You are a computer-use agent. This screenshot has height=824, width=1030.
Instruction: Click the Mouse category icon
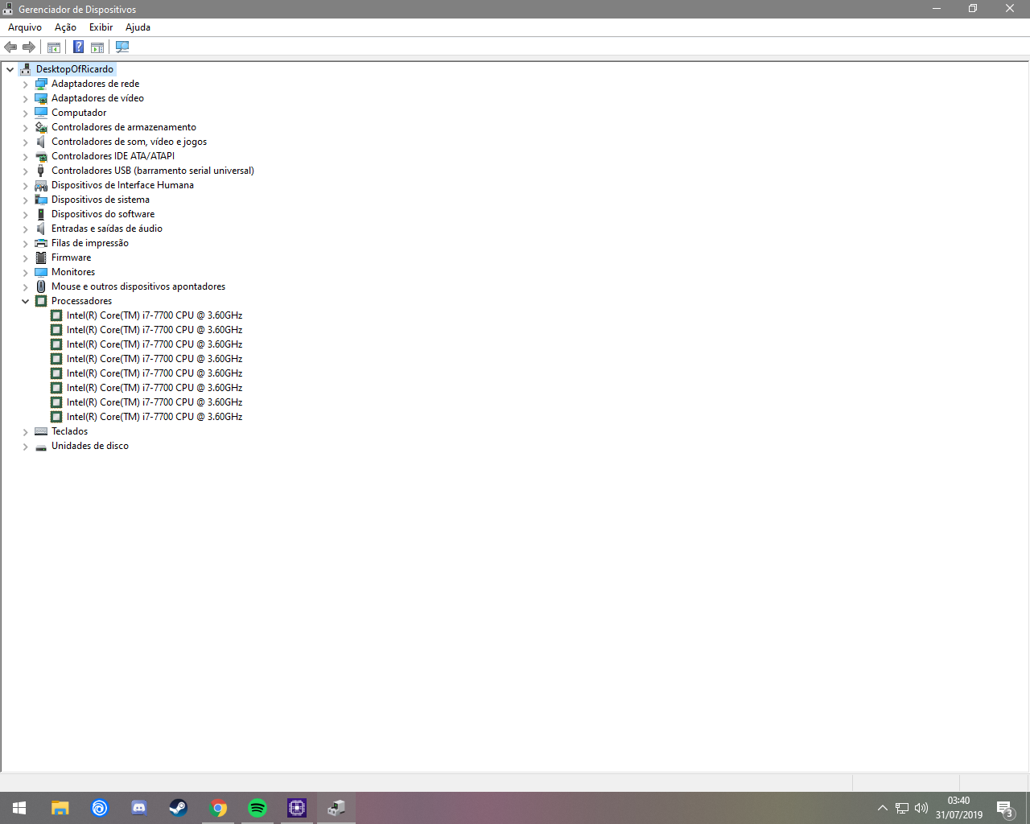click(41, 286)
